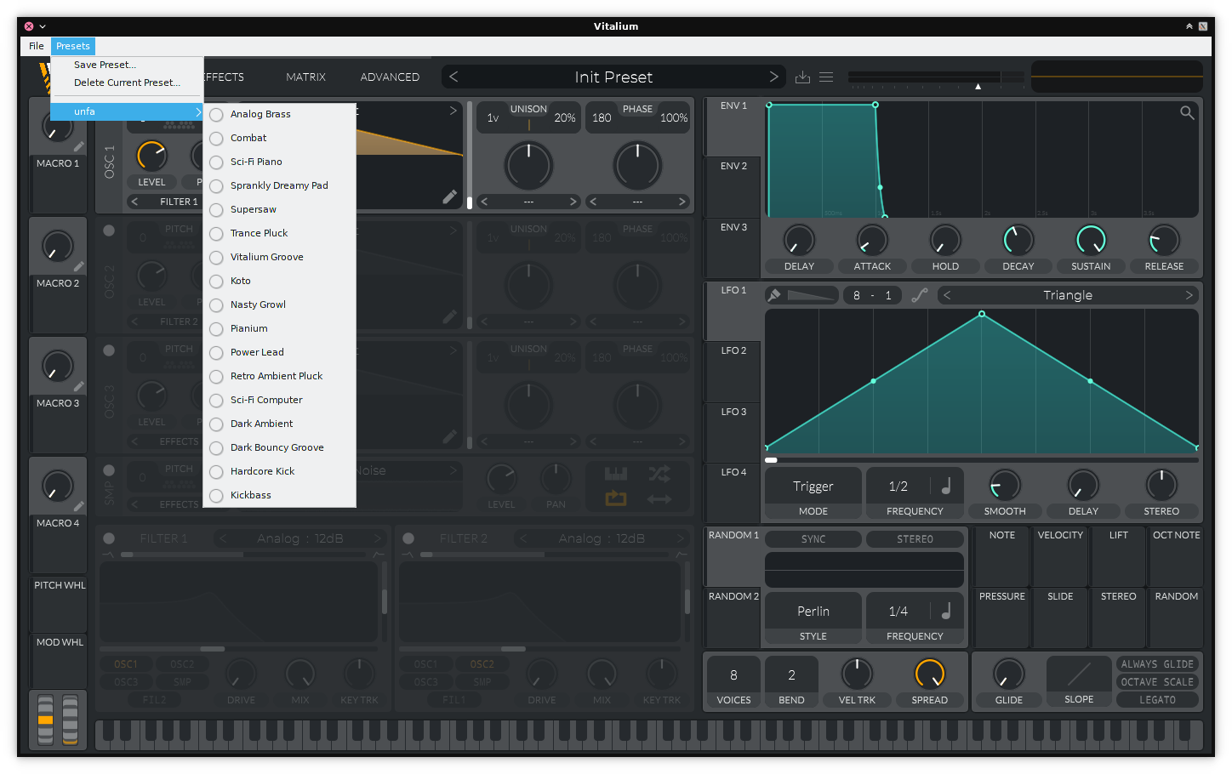Open the hamburger menu icon next to preset name
Screen dimensions: 1232x774
point(826,77)
